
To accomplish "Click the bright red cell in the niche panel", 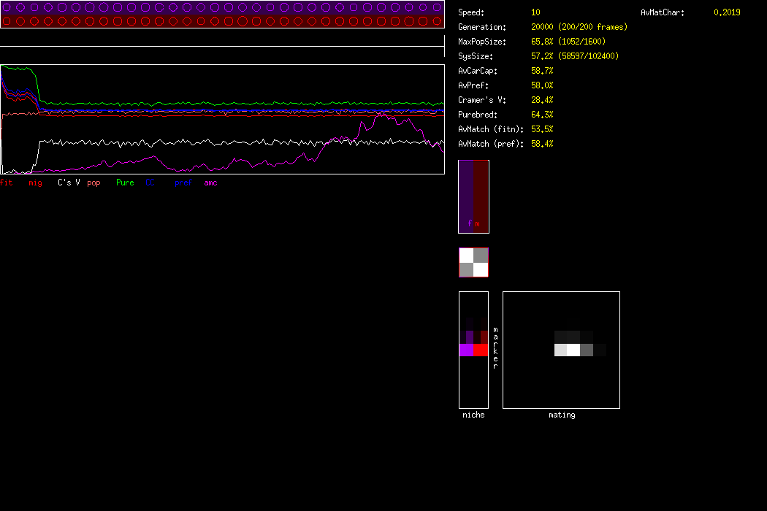I will pos(481,350).
